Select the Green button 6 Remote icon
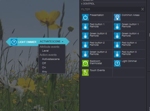The width and height of the screenshot is (150, 111). [x=85, y=36]
